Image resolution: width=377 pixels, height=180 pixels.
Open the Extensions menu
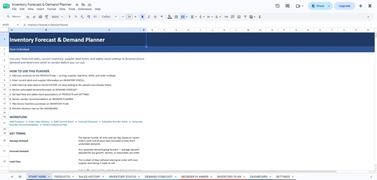point(85,9)
